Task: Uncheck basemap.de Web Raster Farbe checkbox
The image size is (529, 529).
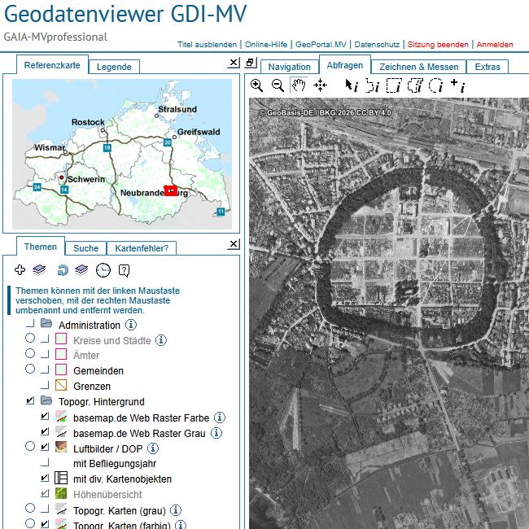Action: pos(45,416)
